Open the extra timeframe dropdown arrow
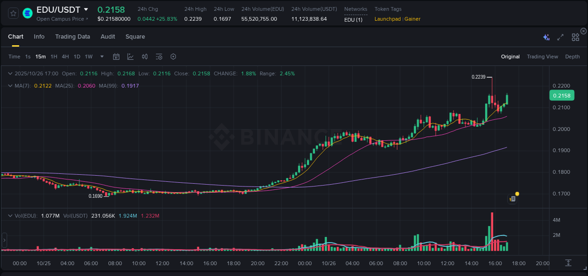 [x=101, y=57]
